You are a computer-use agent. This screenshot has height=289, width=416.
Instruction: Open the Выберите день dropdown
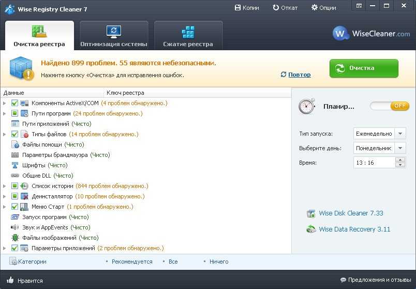point(400,148)
